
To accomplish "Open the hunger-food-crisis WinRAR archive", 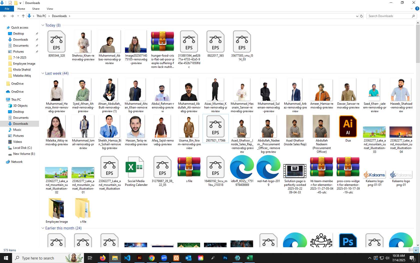I will 162,49.
